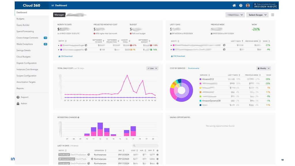This screenshot has width=295, height=166.
Task: Click the Waste Exceptions 25 badge
Action: click(45, 44)
